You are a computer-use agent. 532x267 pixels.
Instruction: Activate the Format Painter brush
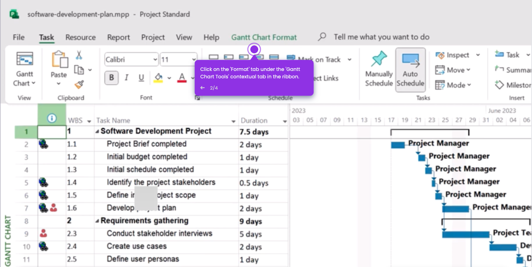[79, 85]
